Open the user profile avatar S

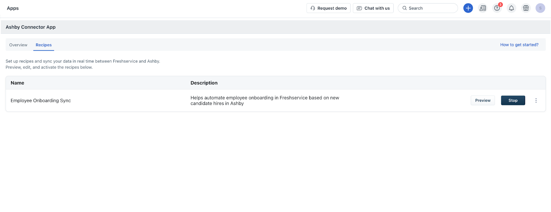pyautogui.click(x=540, y=8)
